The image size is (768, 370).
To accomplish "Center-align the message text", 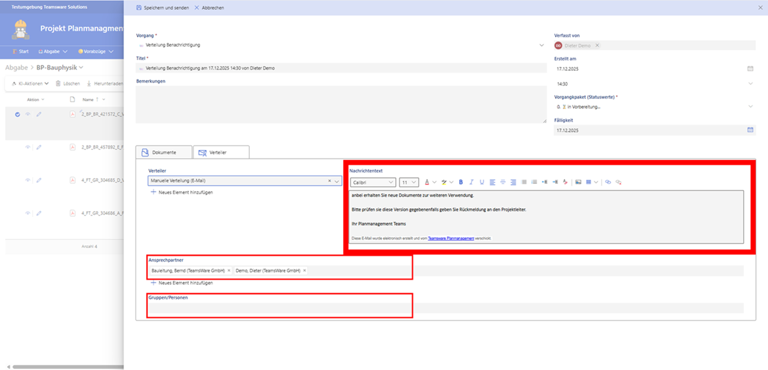I will [503, 182].
